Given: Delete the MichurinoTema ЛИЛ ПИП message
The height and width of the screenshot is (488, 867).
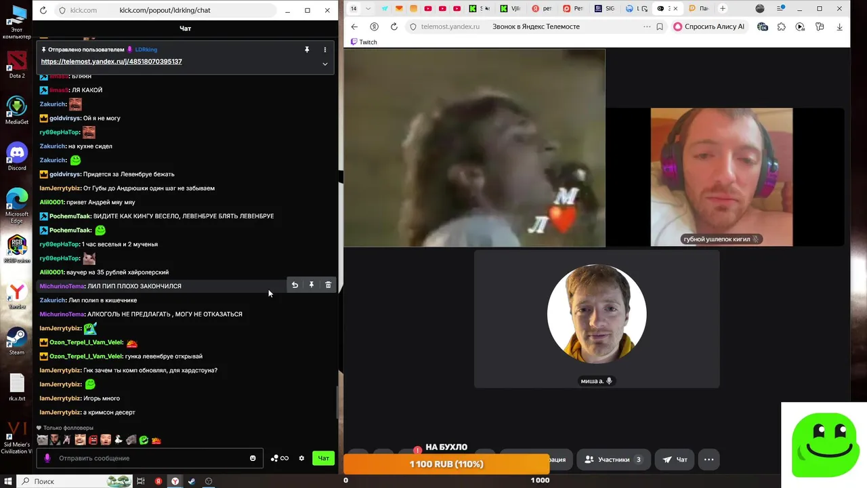Looking at the screenshot, I should click(x=328, y=285).
